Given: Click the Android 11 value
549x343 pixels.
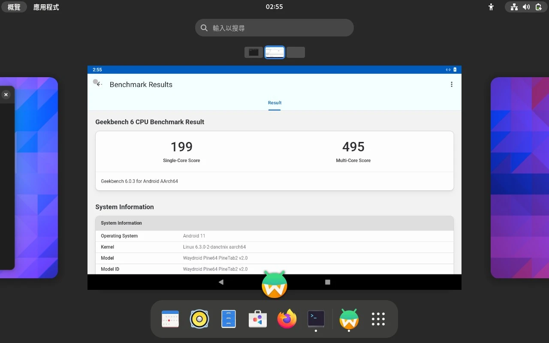Looking at the screenshot, I should 194,236.
